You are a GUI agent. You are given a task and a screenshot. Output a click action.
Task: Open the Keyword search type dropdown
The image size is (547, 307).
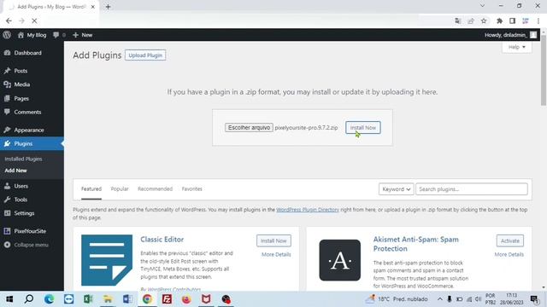[x=397, y=189]
